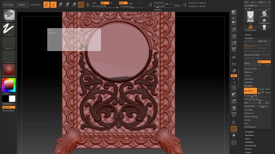Pick a color in the color picker

point(9,85)
